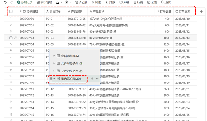Click row number 13
This screenshot has width=207, height=121.
tap(11, 95)
